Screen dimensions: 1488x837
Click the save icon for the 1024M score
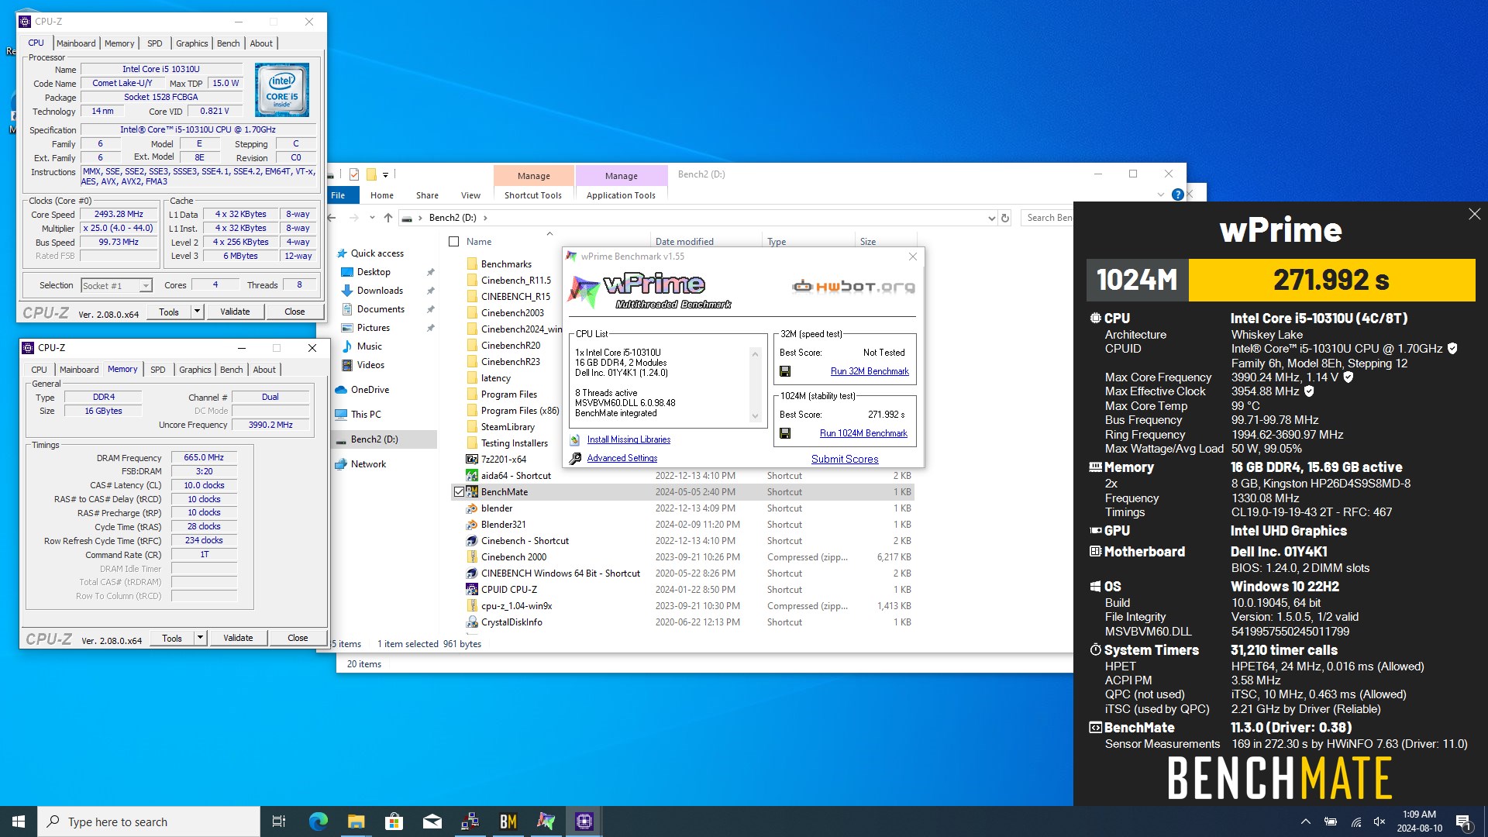click(x=785, y=433)
